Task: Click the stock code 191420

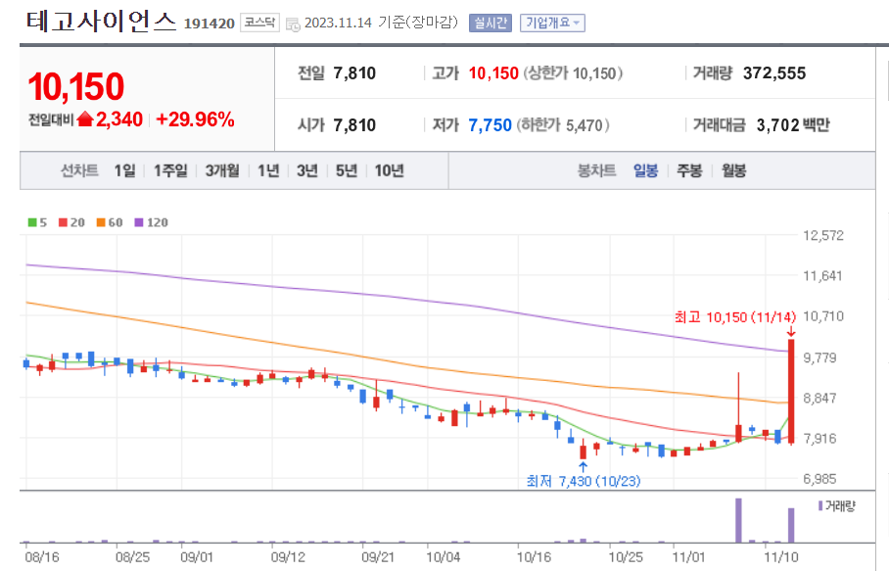Action: tap(210, 24)
